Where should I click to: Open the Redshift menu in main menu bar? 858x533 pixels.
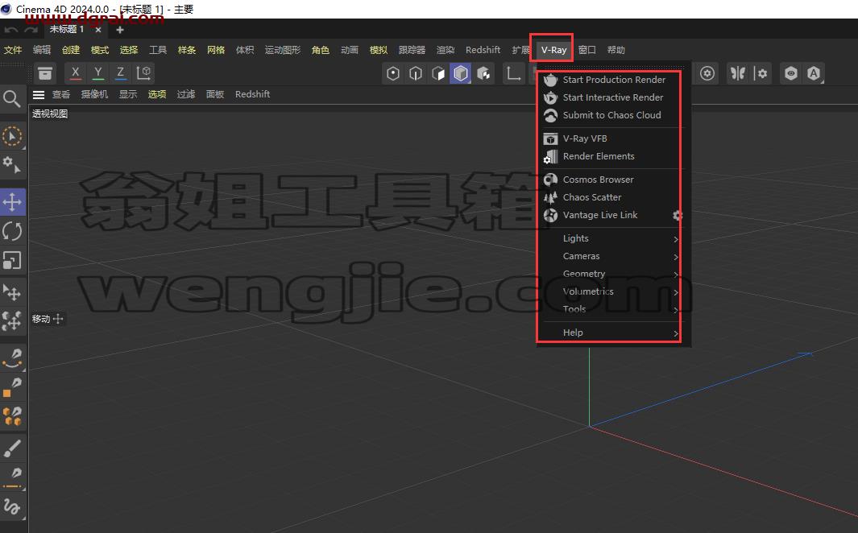pos(483,50)
